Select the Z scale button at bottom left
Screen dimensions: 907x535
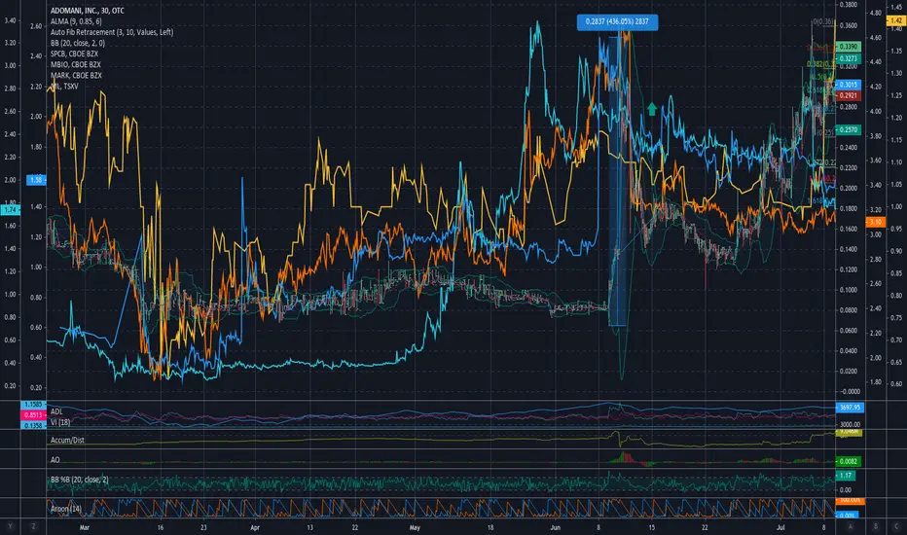(33, 527)
